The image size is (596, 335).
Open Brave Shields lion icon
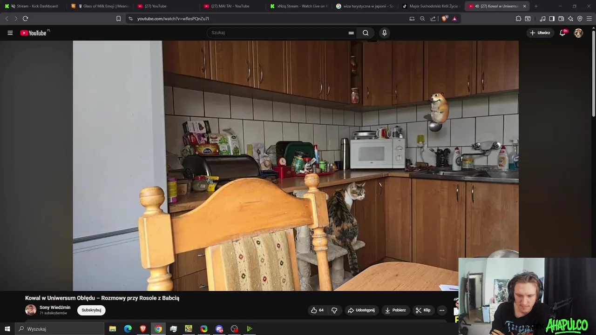coord(444,19)
